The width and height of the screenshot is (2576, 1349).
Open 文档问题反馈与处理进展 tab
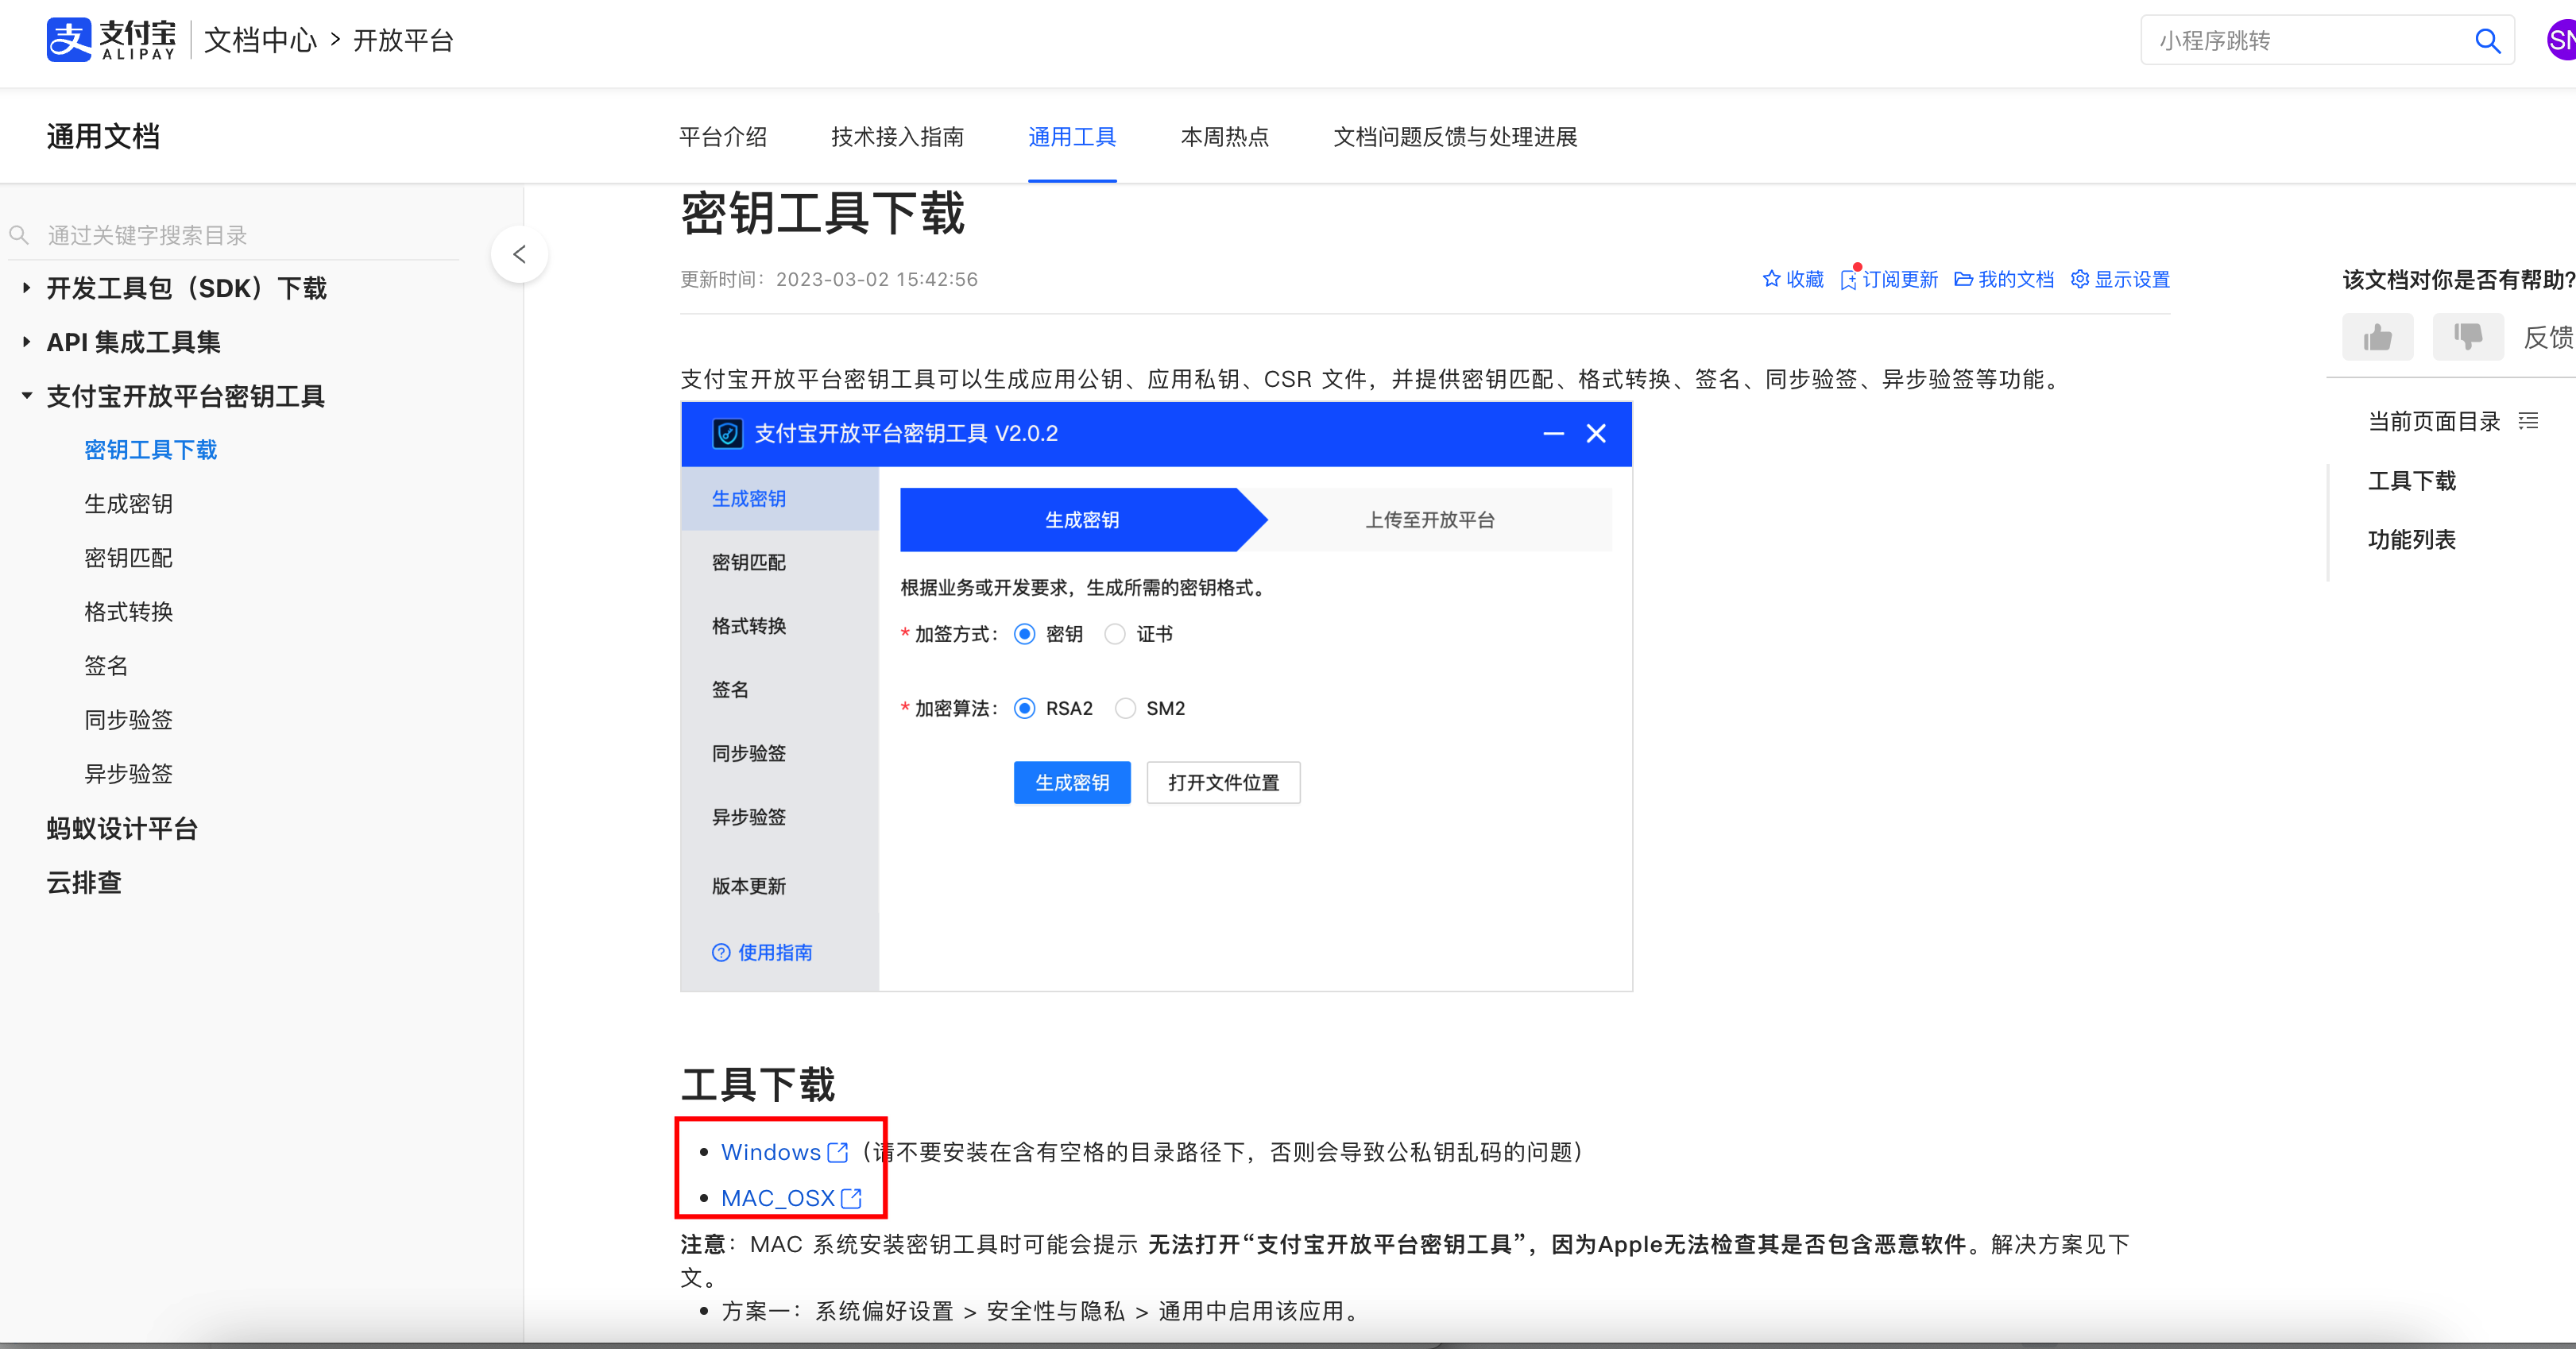1455,136
